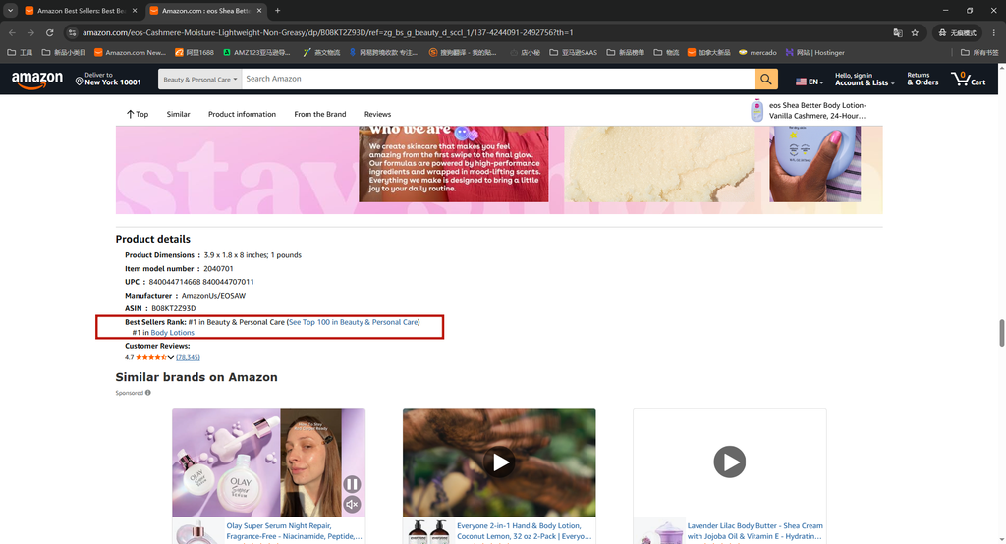Click the browser forward arrow

click(30, 32)
